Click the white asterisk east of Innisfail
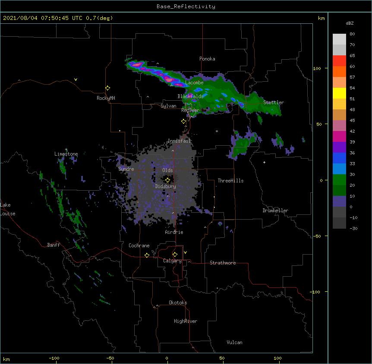372x364 pixels. 217,131
